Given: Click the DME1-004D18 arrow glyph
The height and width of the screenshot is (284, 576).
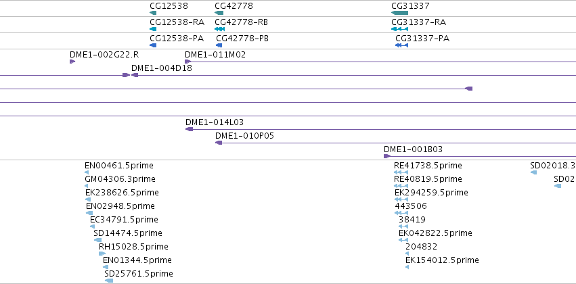Looking at the screenshot, I should click(135, 75).
